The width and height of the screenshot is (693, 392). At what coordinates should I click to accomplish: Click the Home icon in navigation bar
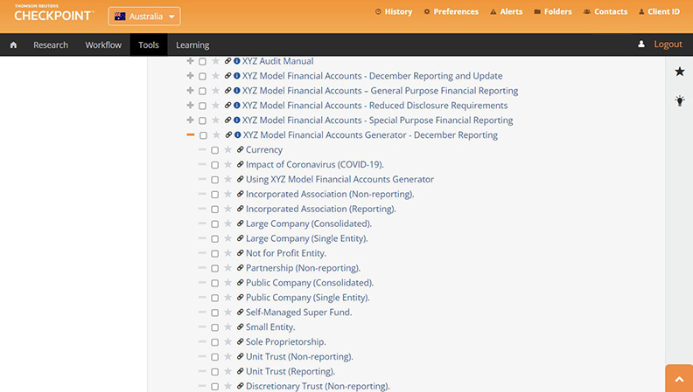[x=13, y=45]
